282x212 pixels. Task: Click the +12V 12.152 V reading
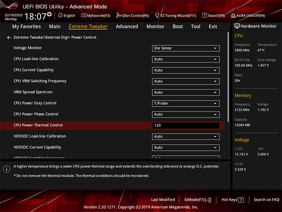click(241, 155)
